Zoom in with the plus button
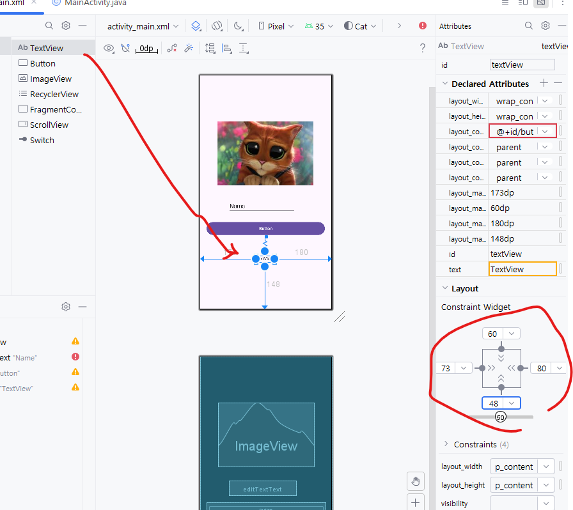Screen dimensions: 573x510 [416, 502]
